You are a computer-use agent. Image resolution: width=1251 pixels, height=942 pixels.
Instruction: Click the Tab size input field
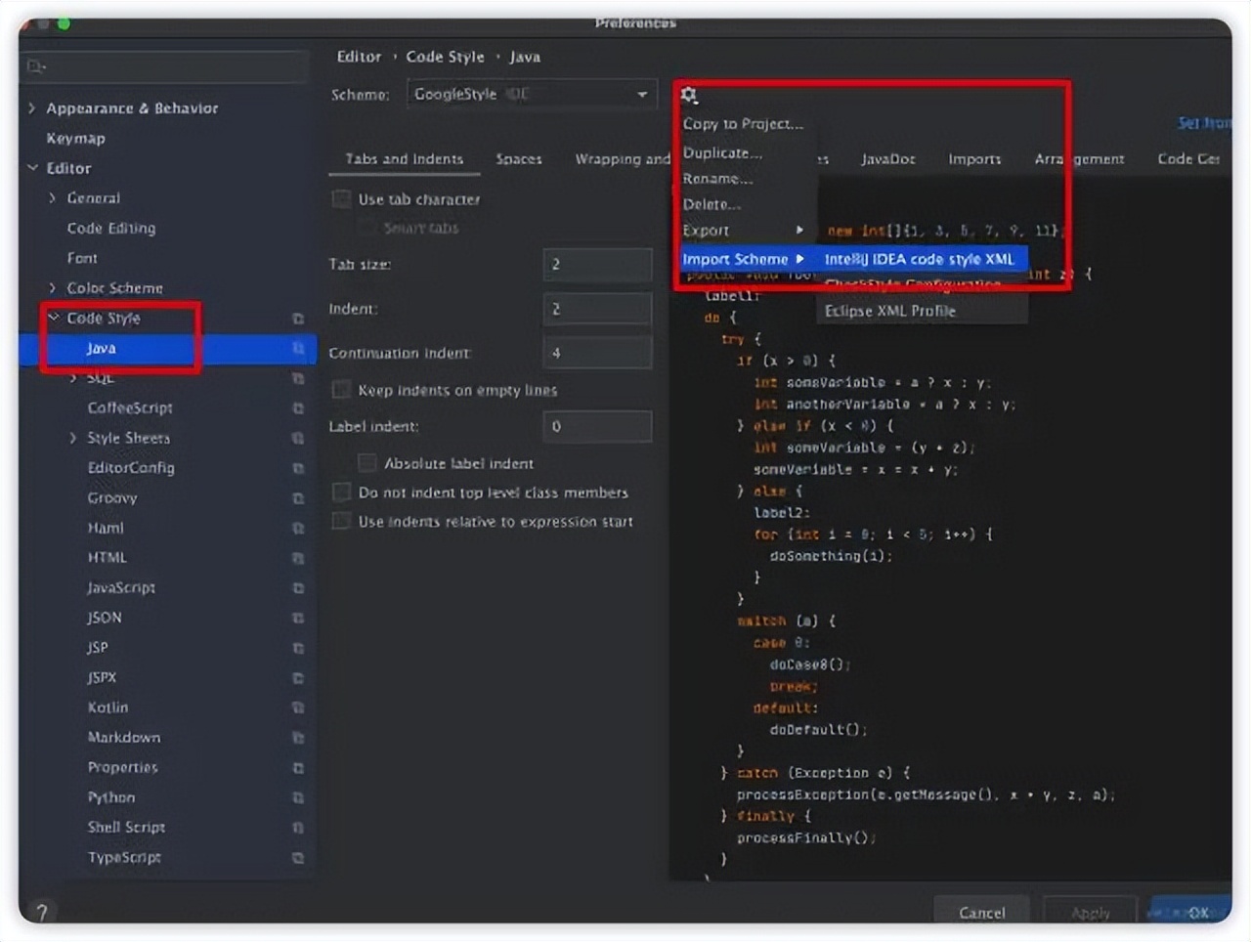coord(596,264)
